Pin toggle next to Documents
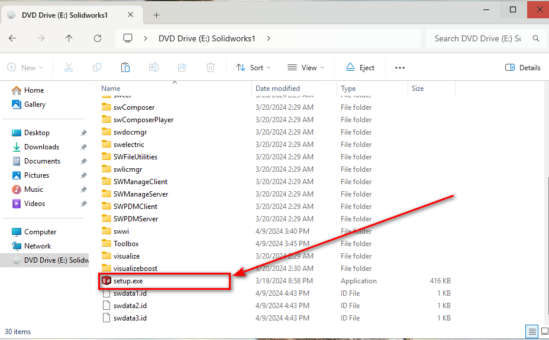Screen dimensions: 549x340 click(83, 161)
